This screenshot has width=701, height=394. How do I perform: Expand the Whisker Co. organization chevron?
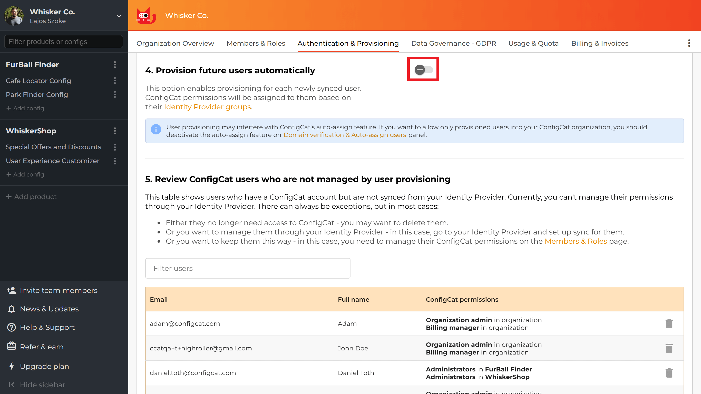pyautogui.click(x=119, y=16)
